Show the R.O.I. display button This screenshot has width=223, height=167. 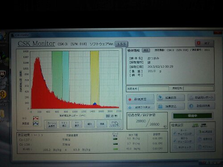pos(64,124)
